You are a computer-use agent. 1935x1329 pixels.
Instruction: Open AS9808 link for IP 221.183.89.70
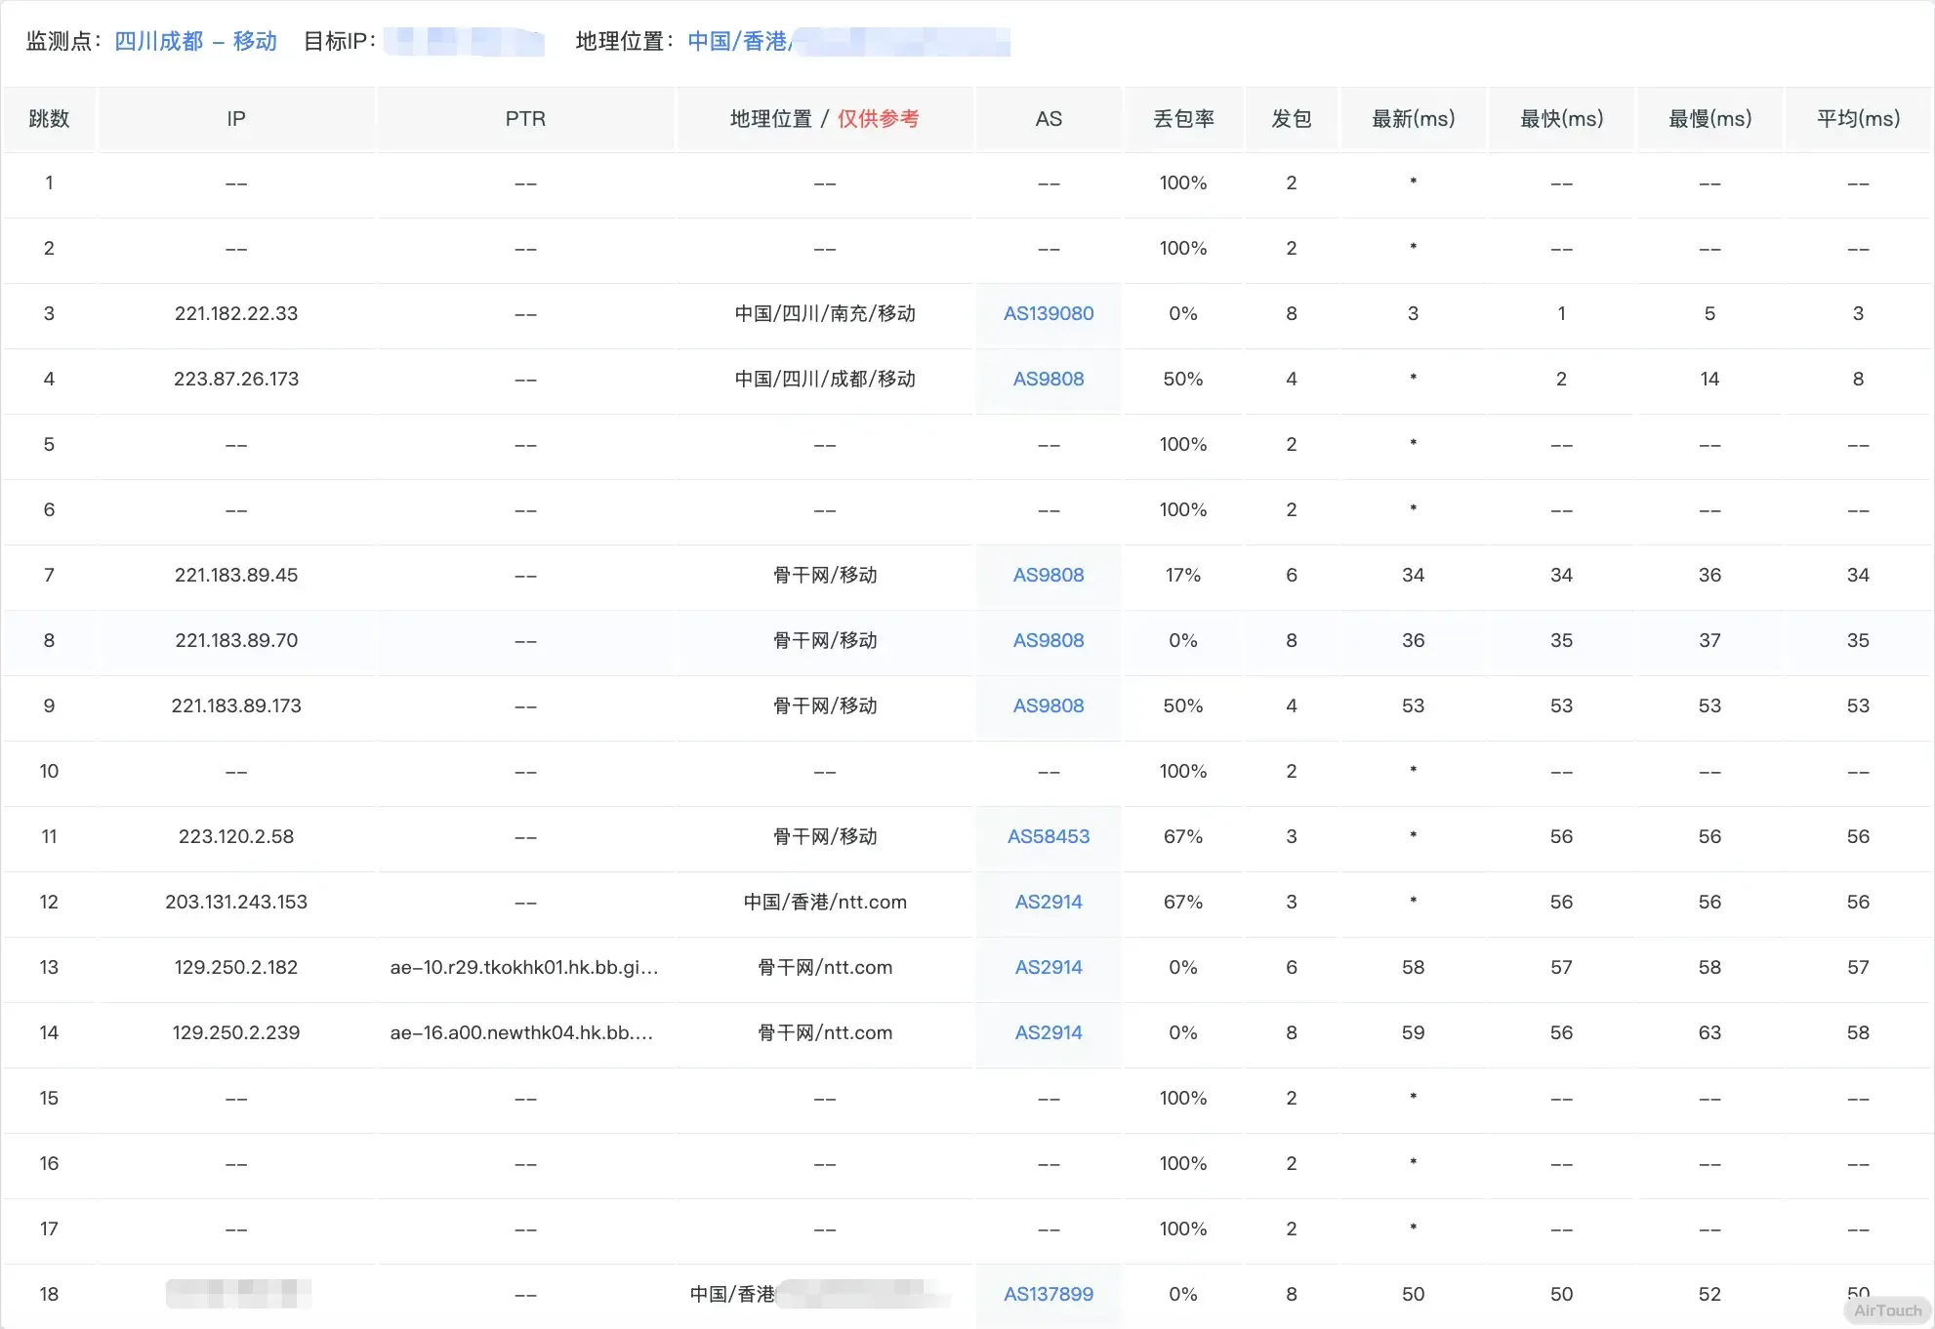point(1048,640)
